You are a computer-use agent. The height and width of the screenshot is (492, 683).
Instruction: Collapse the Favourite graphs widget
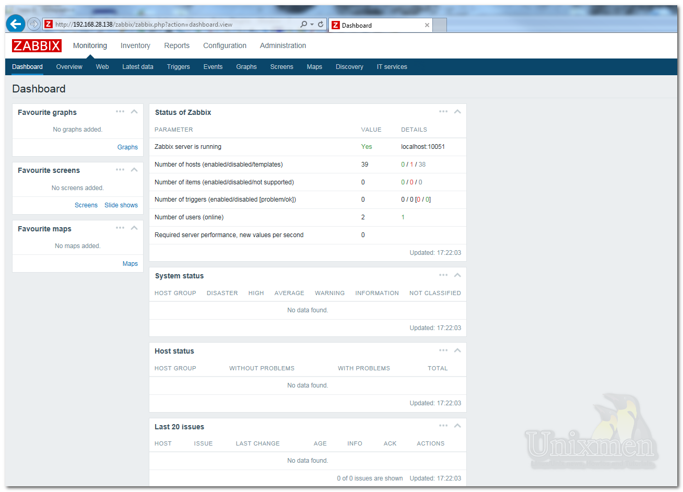coord(134,111)
